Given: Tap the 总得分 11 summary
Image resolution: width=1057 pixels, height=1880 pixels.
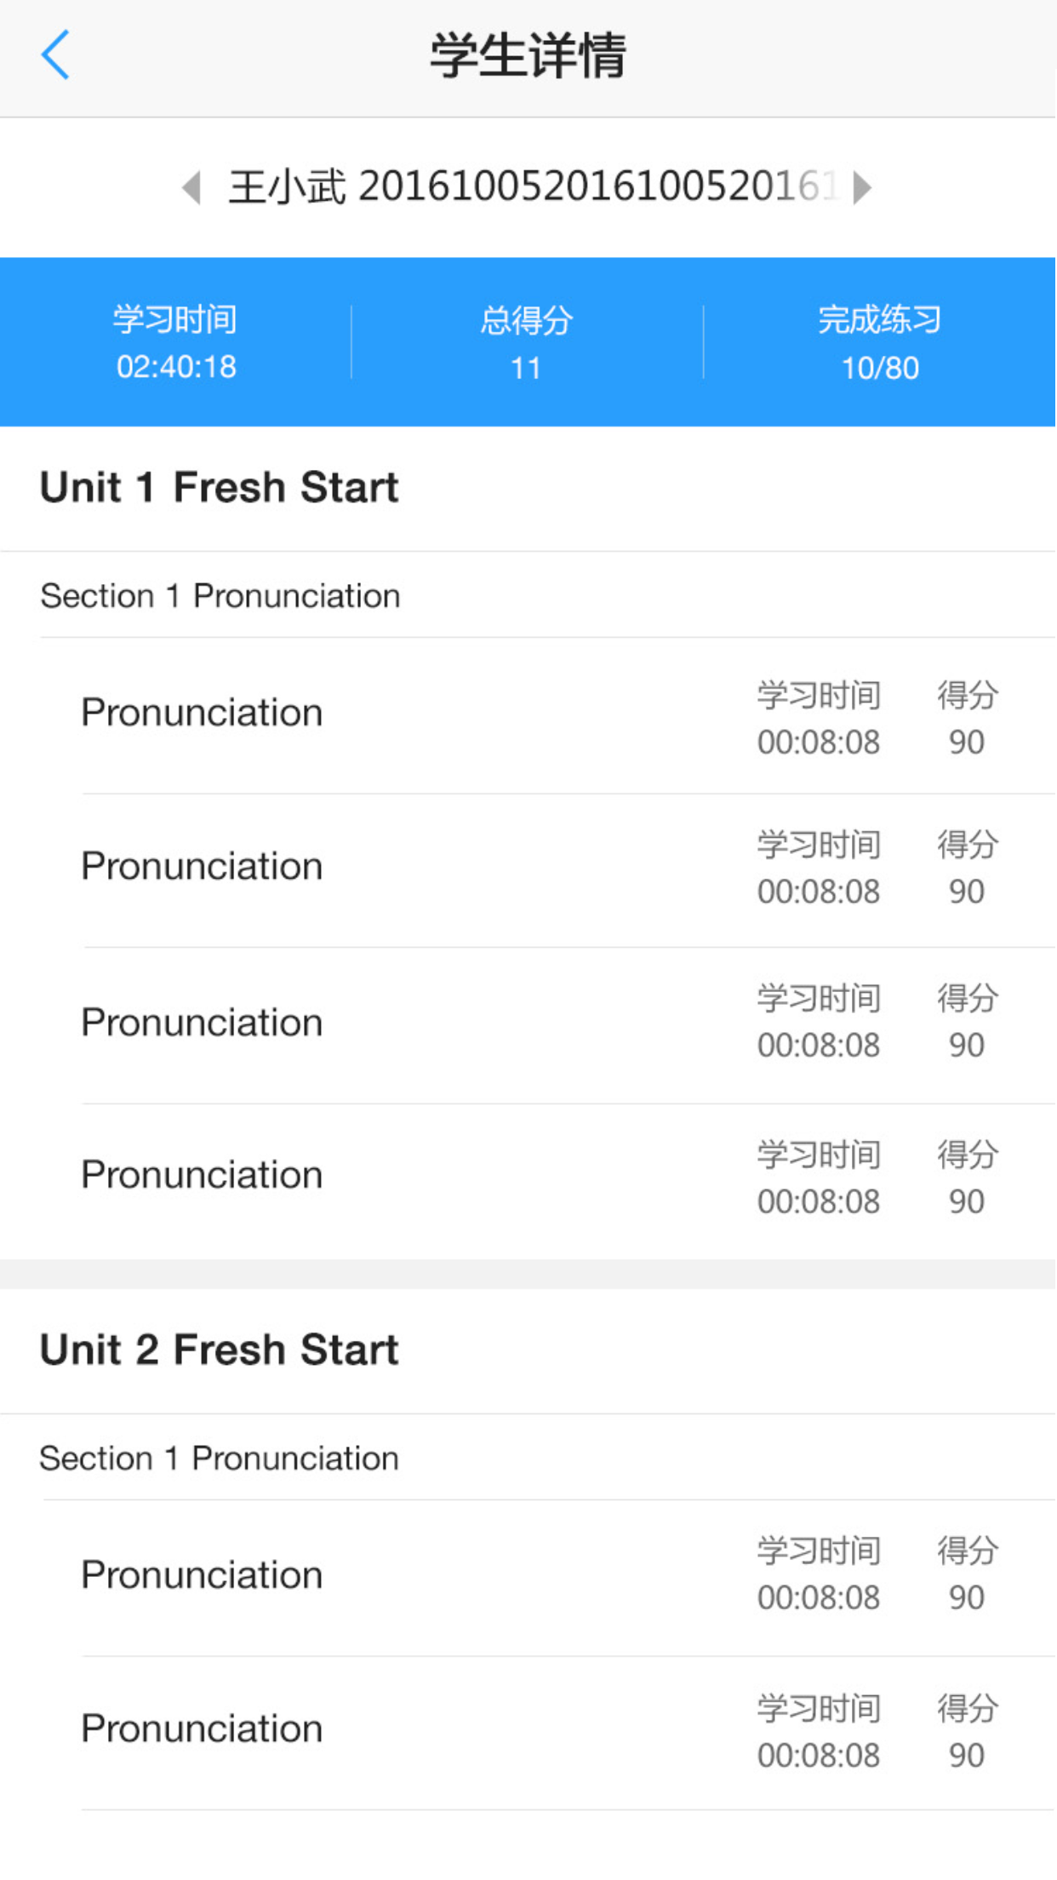Looking at the screenshot, I should (x=527, y=342).
